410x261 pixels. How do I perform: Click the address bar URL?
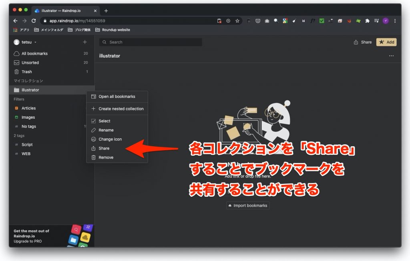tap(77, 21)
